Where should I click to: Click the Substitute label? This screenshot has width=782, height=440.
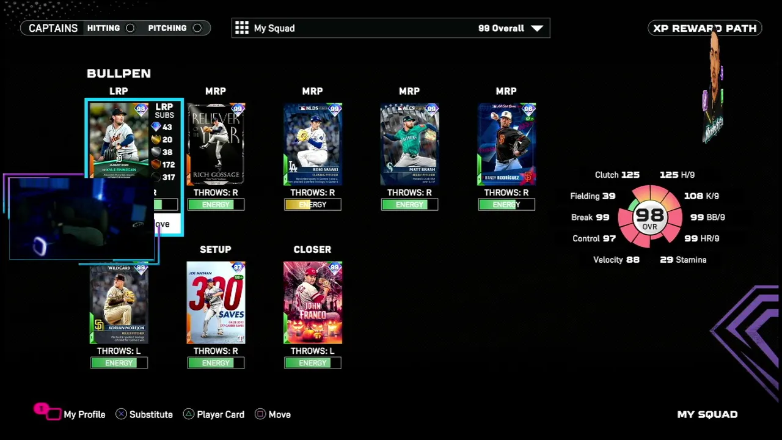[151, 414]
